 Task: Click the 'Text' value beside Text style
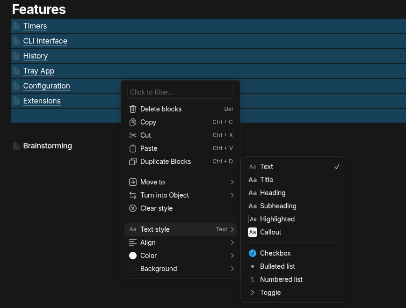coord(222,229)
